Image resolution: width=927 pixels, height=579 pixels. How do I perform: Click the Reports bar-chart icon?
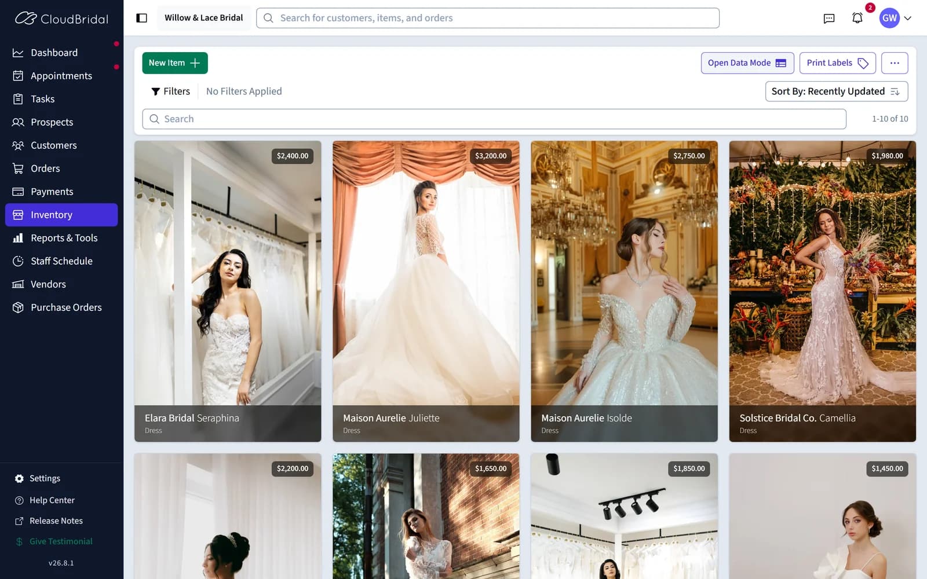[18, 238]
